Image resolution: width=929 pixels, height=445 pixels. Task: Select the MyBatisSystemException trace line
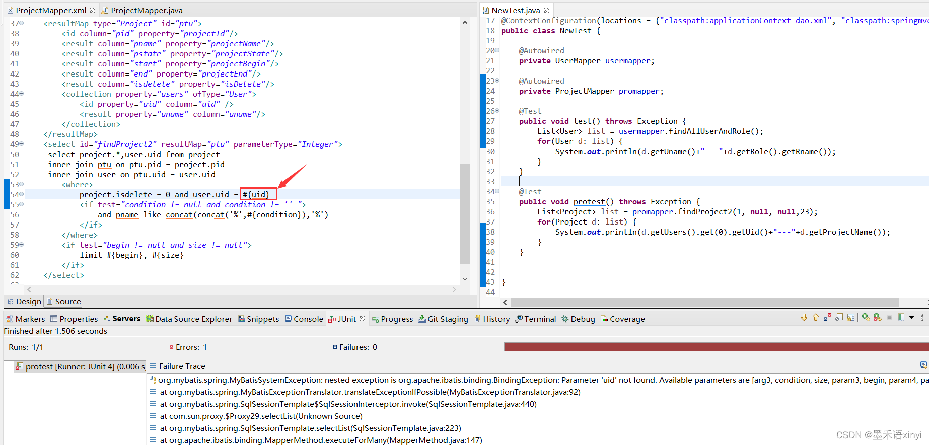point(539,380)
